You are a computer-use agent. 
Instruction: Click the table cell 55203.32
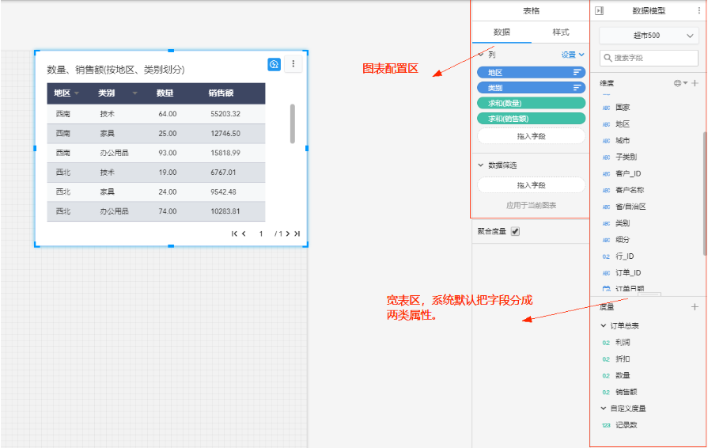(225, 114)
